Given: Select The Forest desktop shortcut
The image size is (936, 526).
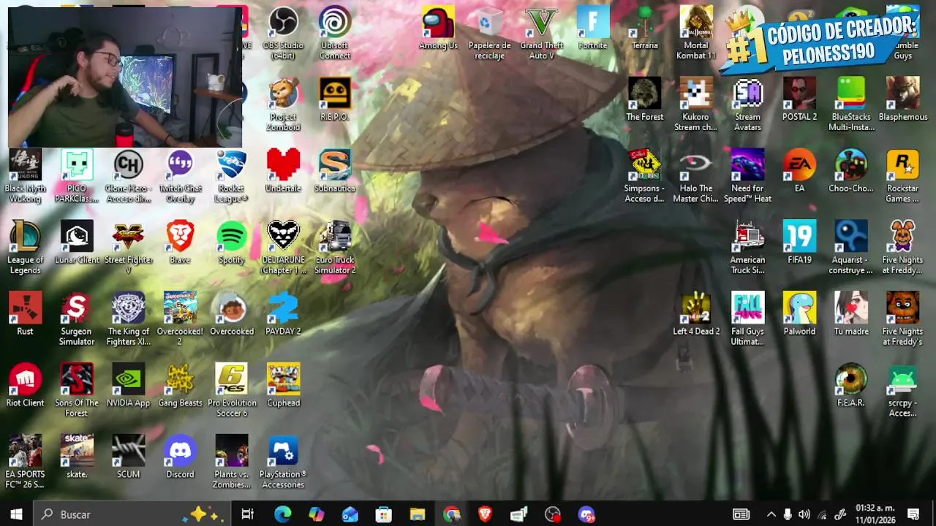Looking at the screenshot, I should pos(645,99).
